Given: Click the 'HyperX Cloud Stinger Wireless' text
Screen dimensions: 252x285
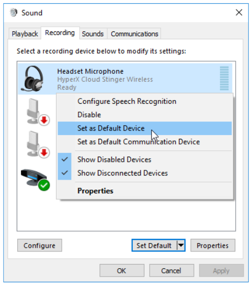Looking at the screenshot, I should click(105, 80).
